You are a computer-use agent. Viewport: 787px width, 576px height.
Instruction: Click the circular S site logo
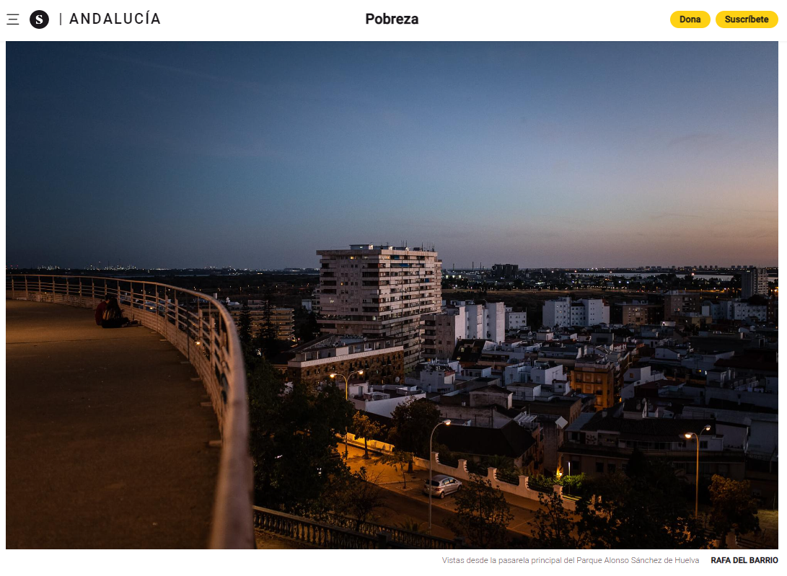(39, 19)
